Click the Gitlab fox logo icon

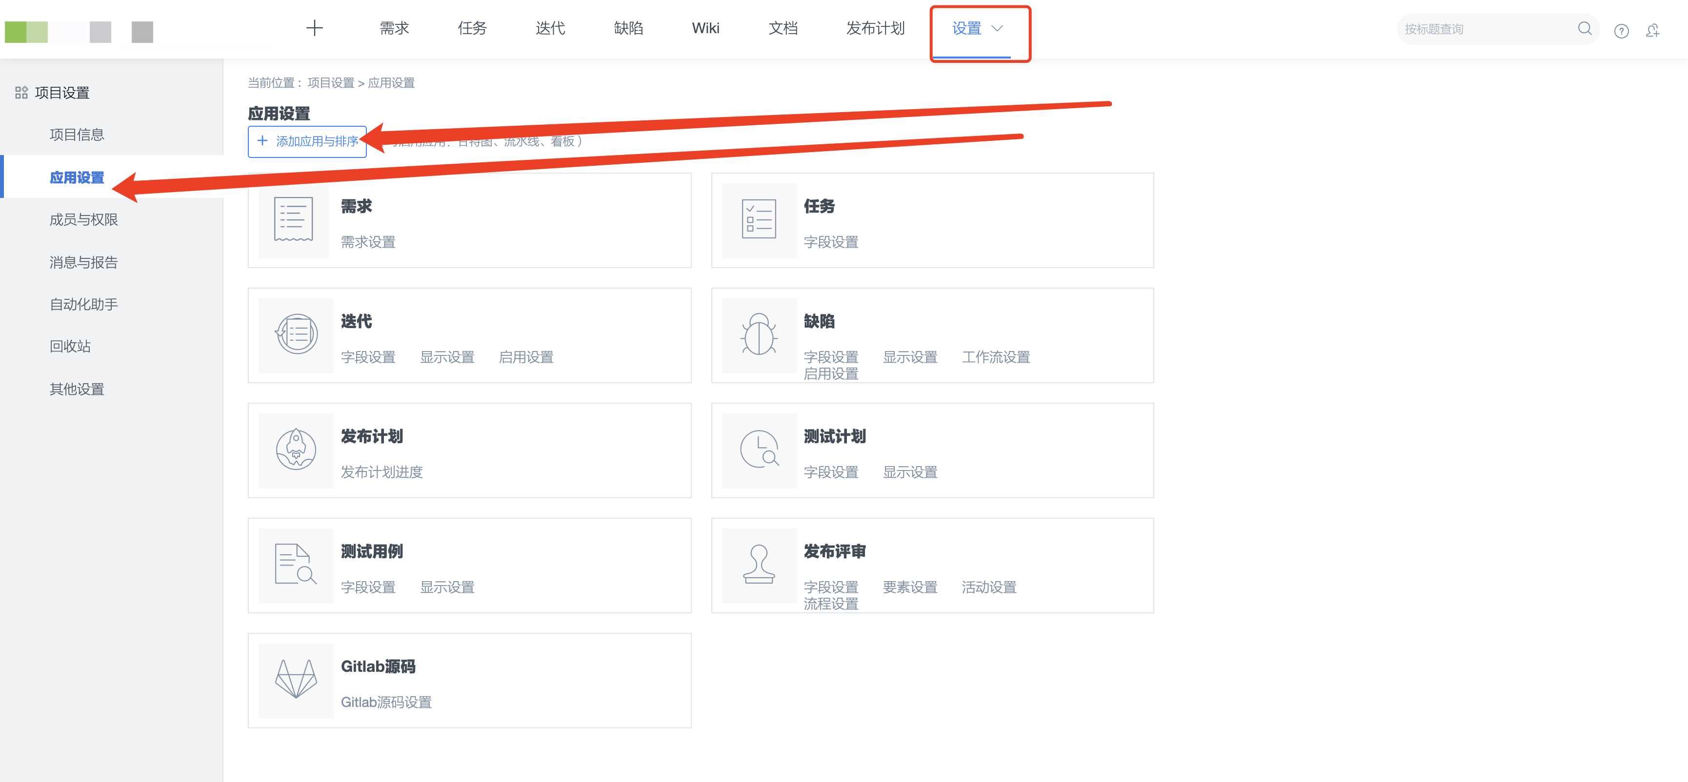coord(296,679)
